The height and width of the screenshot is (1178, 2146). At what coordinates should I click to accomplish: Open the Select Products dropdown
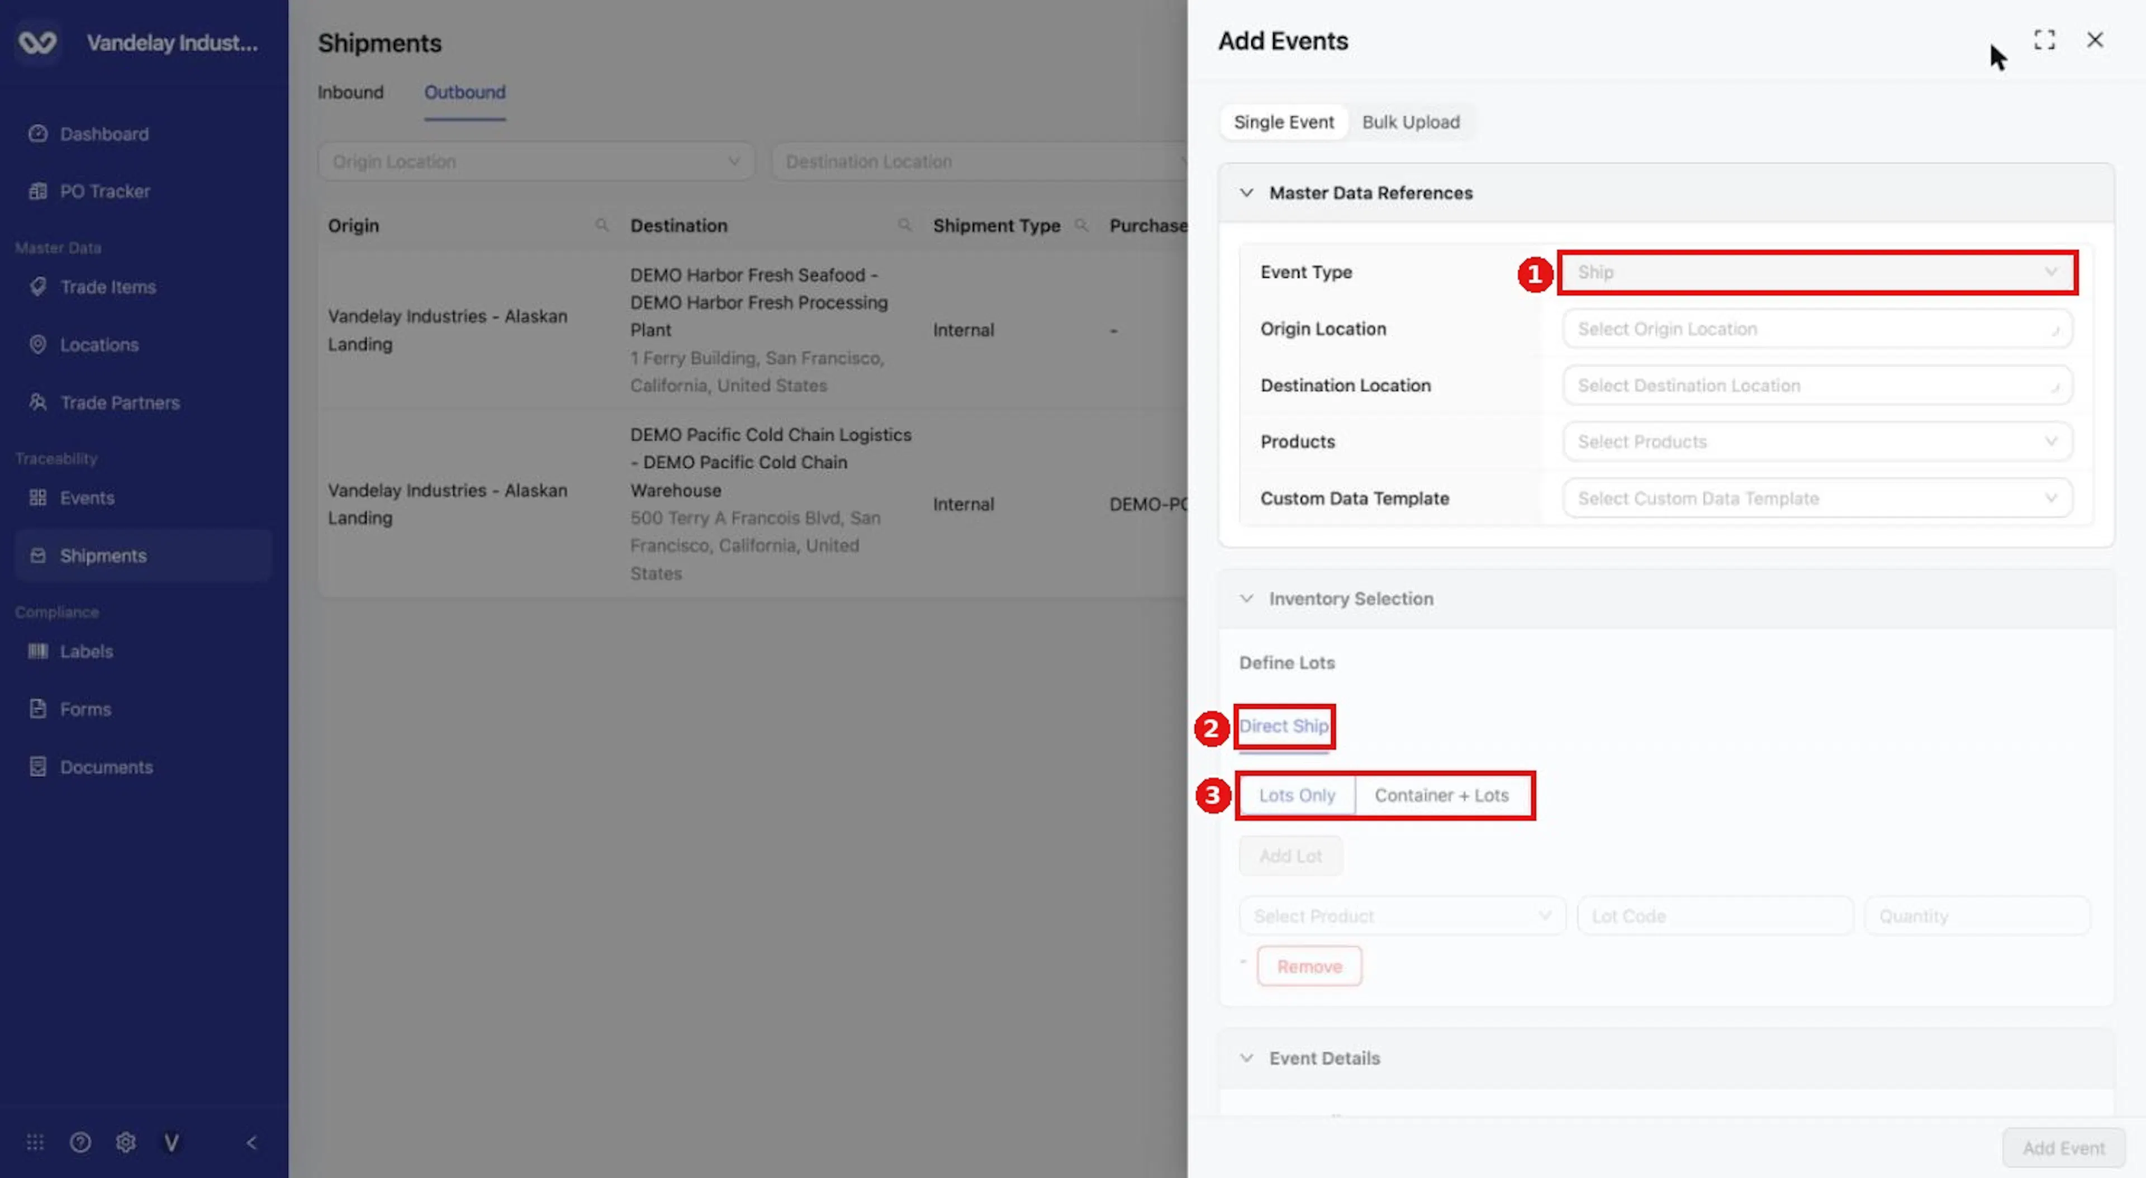tap(1818, 441)
